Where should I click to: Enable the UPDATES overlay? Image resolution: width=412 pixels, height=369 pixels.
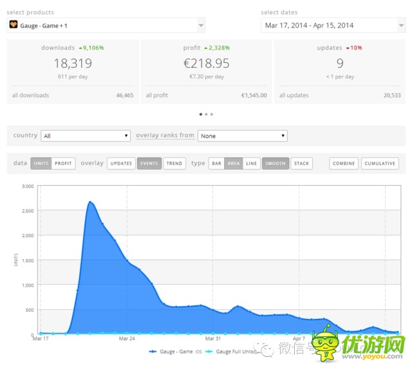pos(121,163)
